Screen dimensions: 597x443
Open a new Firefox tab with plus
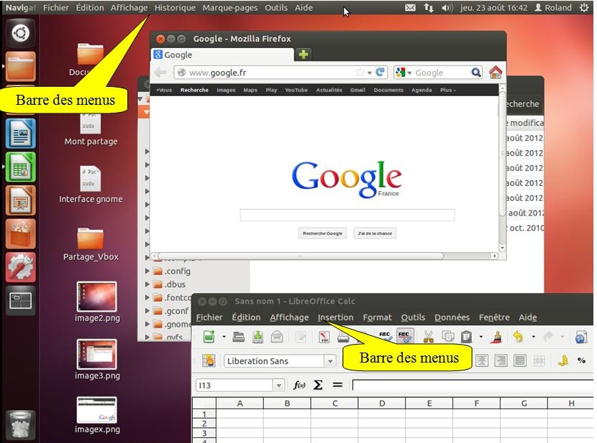304,55
